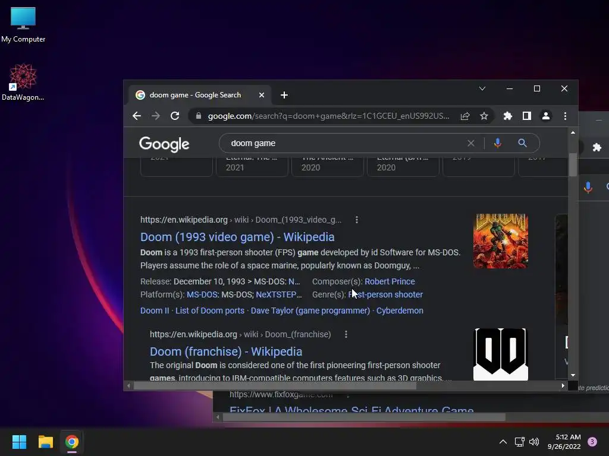Go to the Google logo homepage
This screenshot has width=609, height=456.
pyautogui.click(x=164, y=144)
